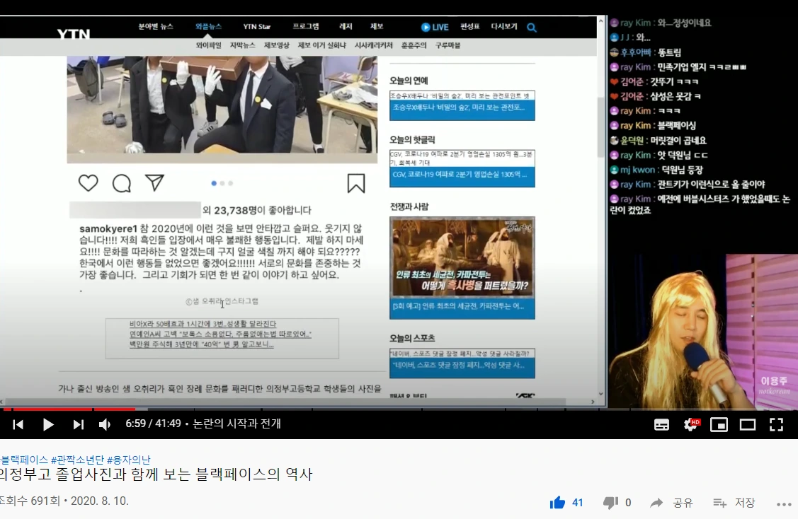Click 후후아빠 chat avatar icon
Image resolution: width=798 pixels, height=519 pixels.
point(615,52)
